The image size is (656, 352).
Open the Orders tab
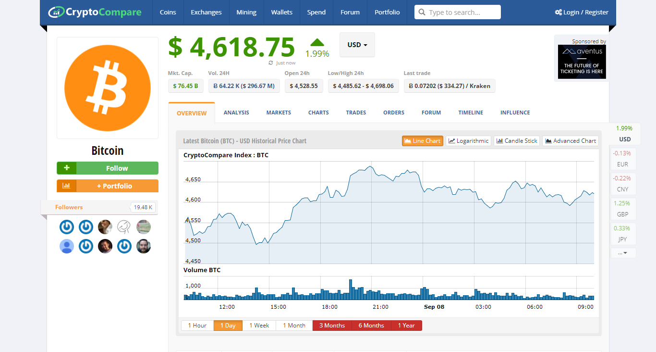[394, 113]
